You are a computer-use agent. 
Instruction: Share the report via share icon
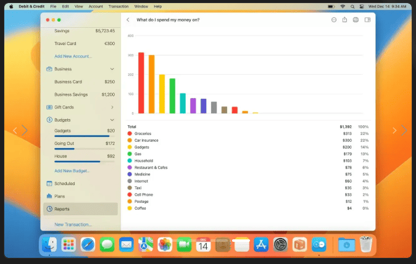pos(344,20)
